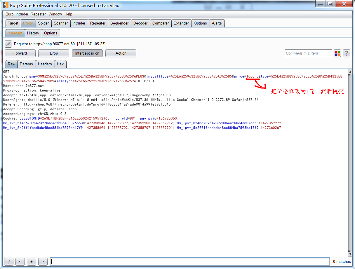
Task: Click the Referer header line
Action: coord(87,104)
